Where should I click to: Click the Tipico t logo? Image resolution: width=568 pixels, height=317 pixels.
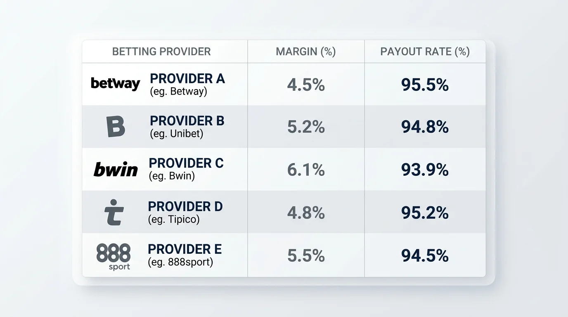click(x=114, y=212)
